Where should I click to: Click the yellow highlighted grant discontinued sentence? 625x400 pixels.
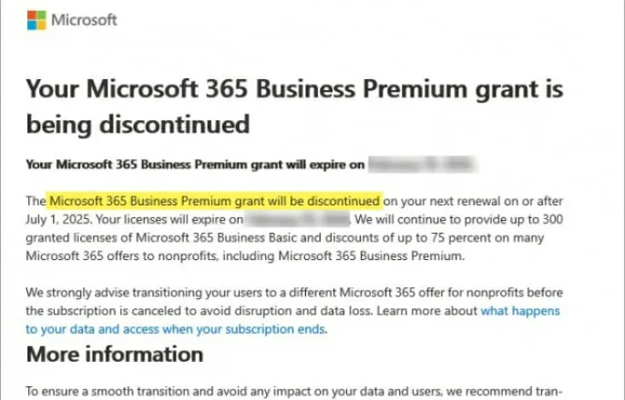tap(214, 201)
